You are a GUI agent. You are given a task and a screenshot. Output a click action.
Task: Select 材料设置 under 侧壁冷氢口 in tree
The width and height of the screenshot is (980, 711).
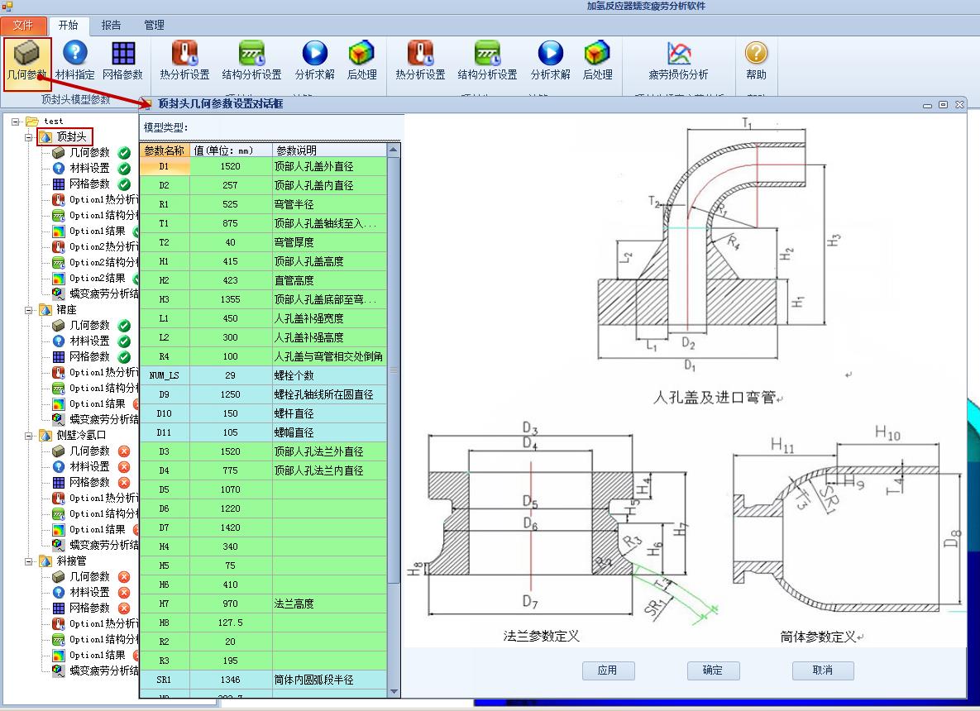(x=89, y=466)
